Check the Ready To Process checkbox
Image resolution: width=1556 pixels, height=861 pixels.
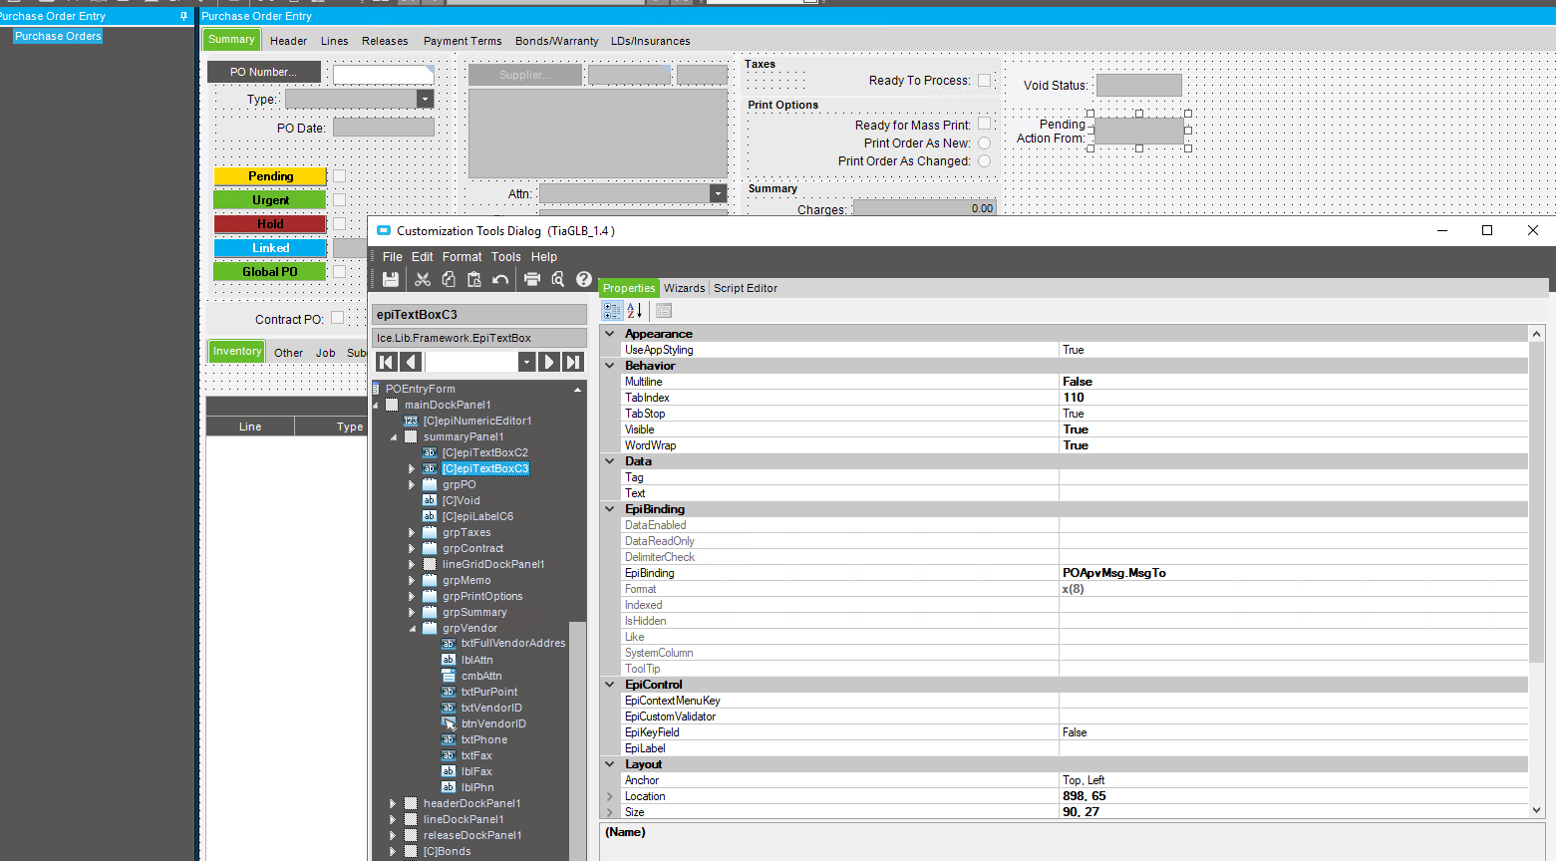point(984,81)
